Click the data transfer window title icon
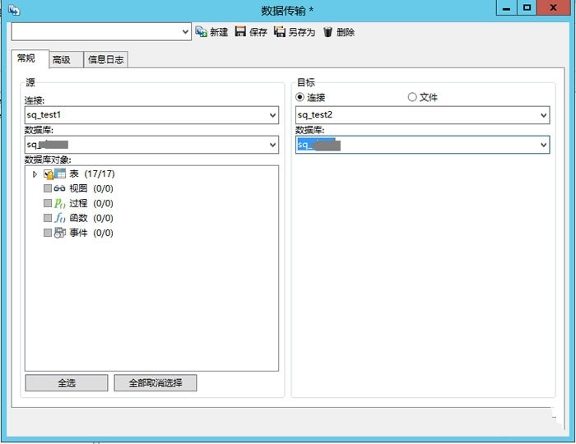The height and width of the screenshot is (444, 576). point(14,10)
